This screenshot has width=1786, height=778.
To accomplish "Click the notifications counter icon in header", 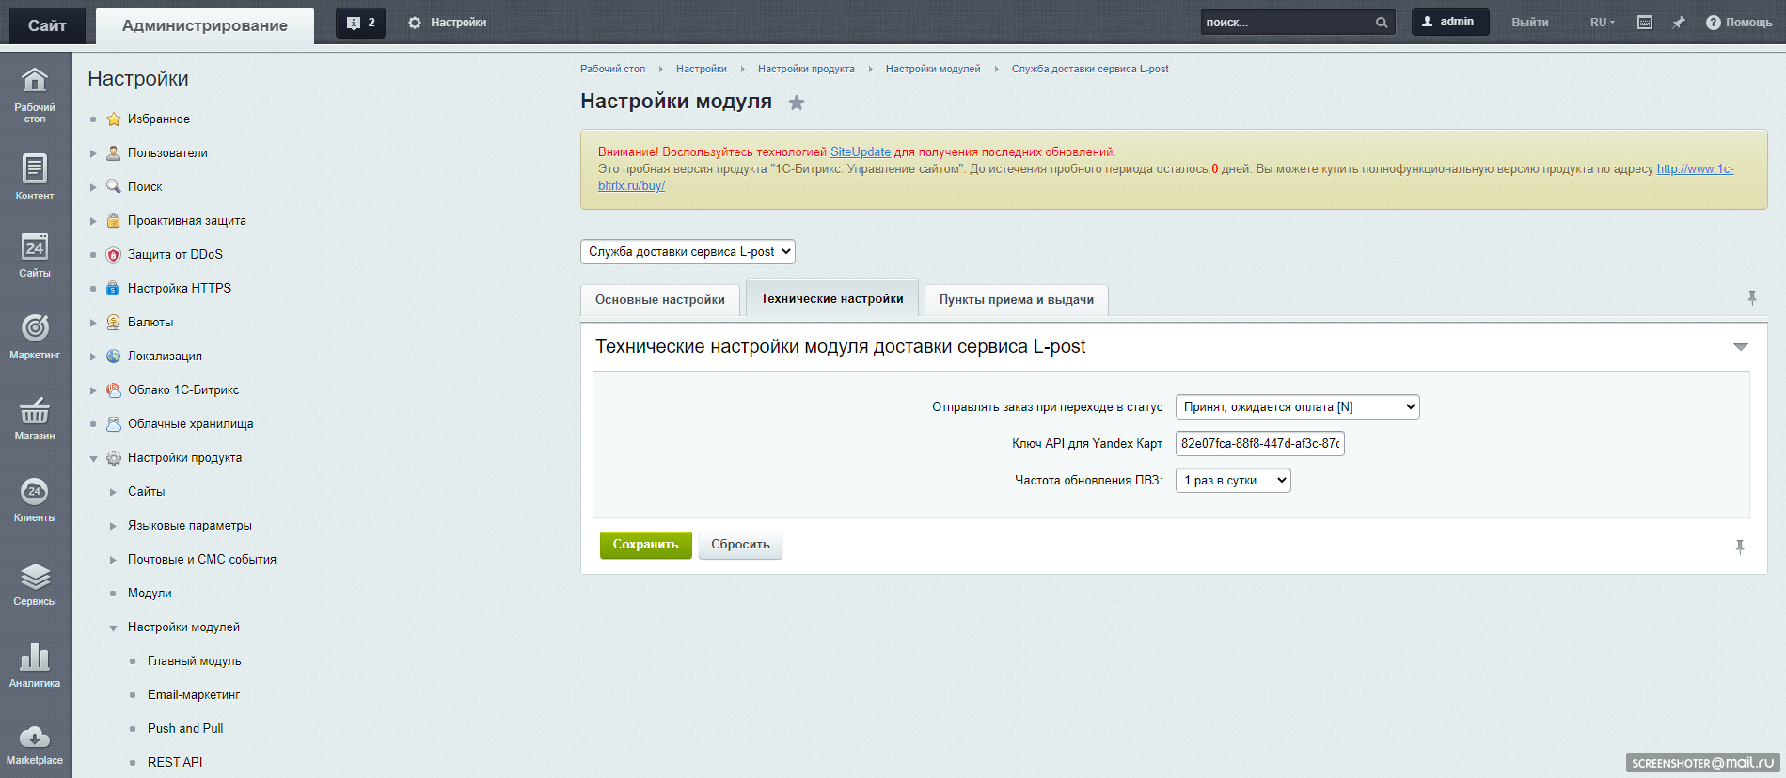I will point(360,23).
